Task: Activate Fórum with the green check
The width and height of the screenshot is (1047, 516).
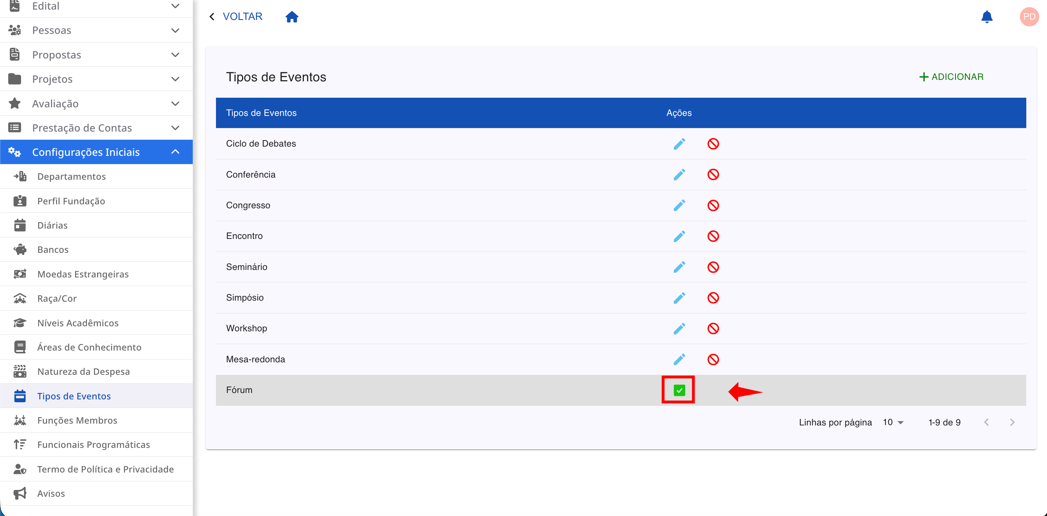Action: click(x=679, y=390)
